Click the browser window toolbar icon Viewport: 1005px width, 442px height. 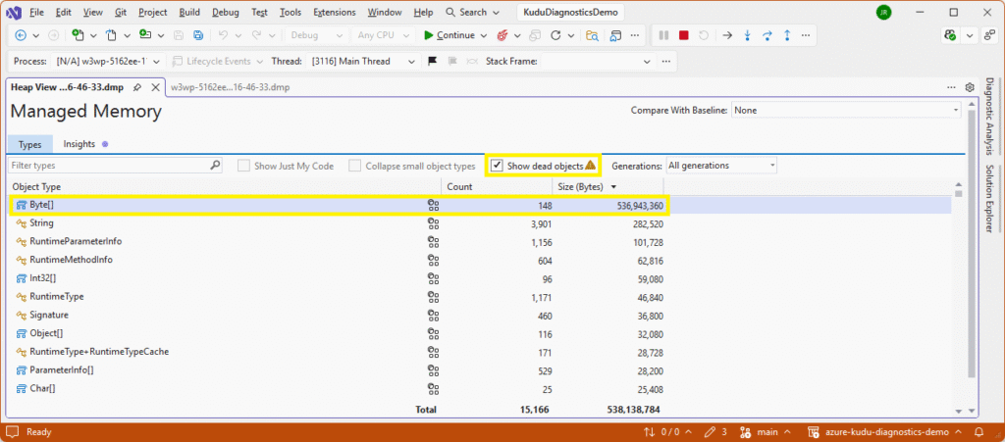click(x=616, y=36)
